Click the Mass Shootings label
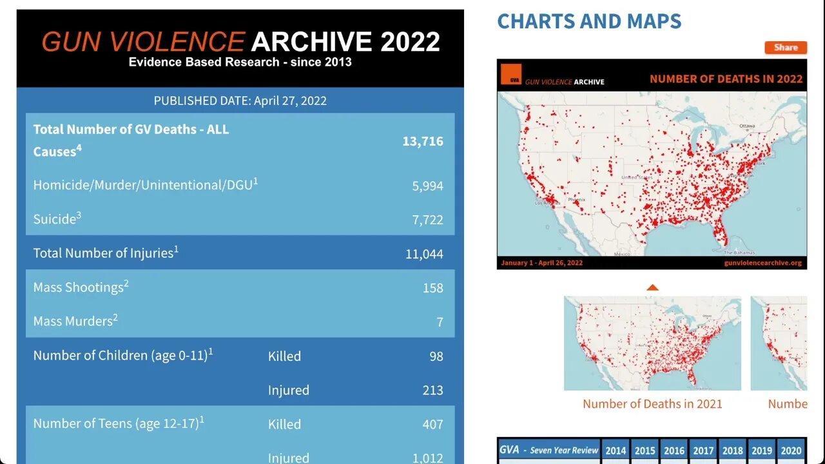 pyautogui.click(x=81, y=287)
